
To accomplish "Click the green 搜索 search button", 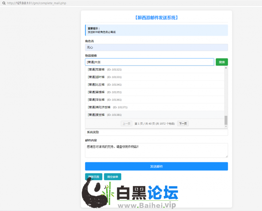I will 221,62.
